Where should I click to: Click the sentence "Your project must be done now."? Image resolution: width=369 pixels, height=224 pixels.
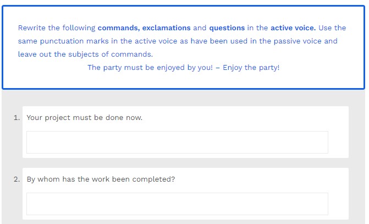click(84, 117)
